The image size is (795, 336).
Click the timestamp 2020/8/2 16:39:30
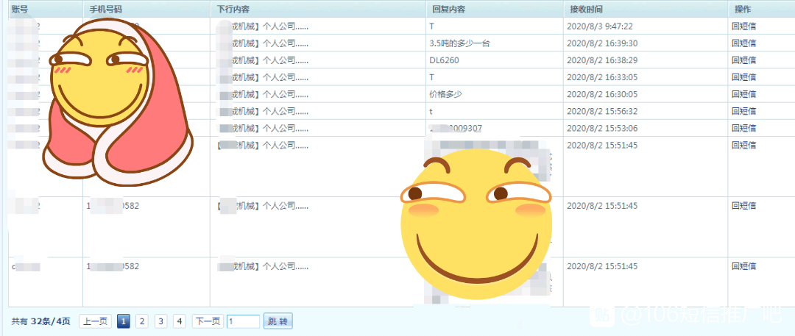point(602,43)
